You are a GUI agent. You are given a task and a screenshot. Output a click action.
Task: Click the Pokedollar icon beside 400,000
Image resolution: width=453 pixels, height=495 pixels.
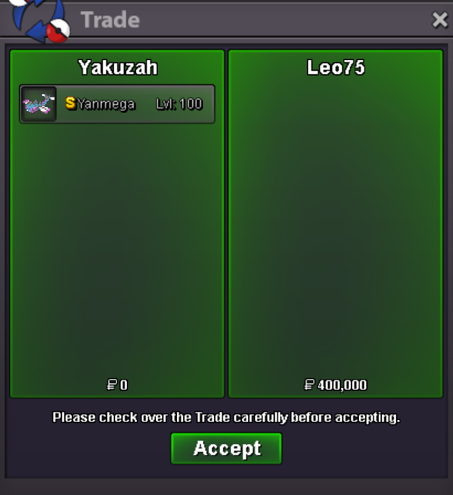[309, 385]
